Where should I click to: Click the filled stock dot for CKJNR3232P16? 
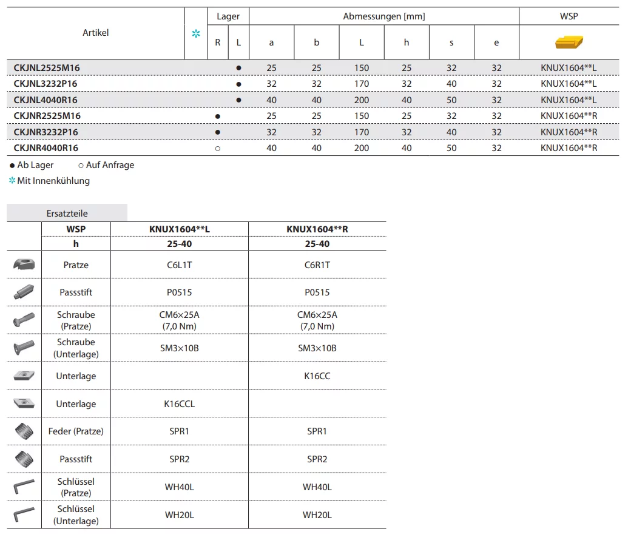coord(218,132)
